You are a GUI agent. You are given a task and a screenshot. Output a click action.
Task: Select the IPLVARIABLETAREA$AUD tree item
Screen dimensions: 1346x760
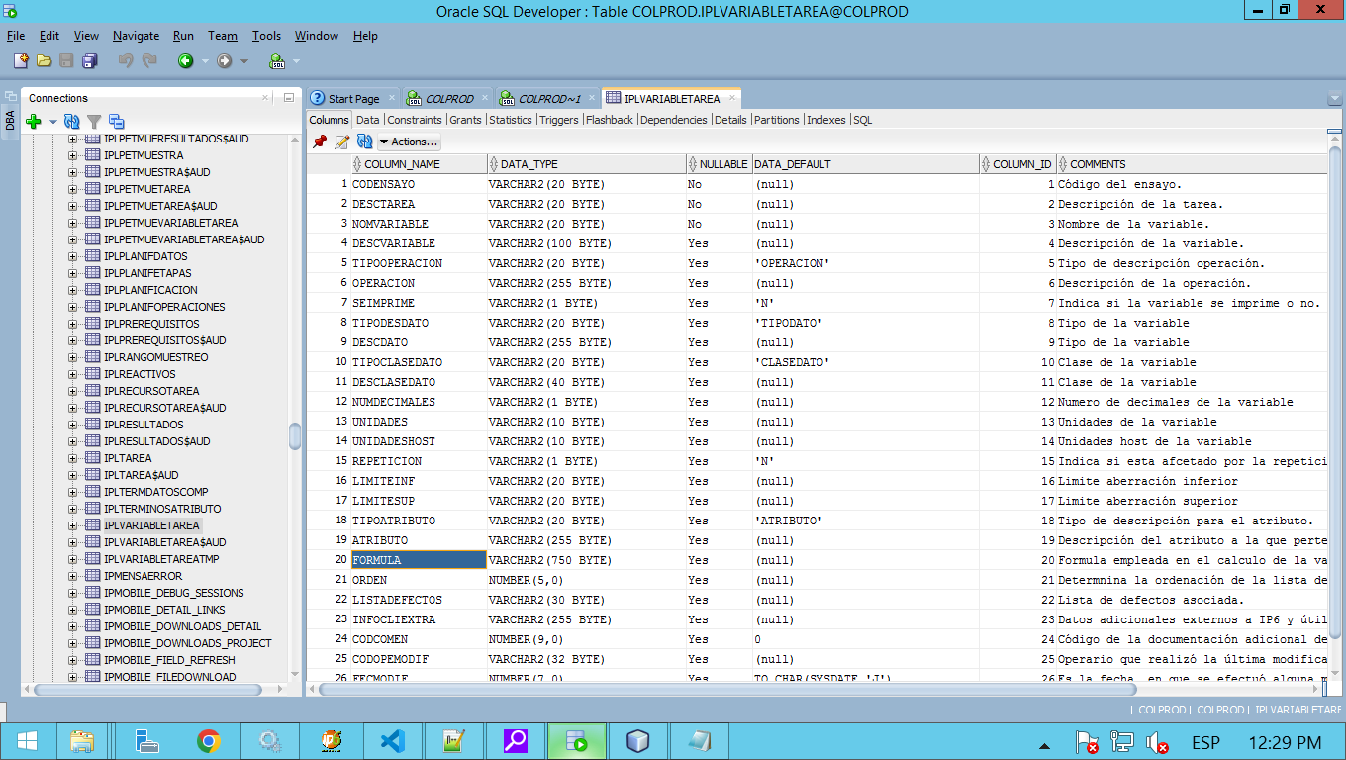point(164,542)
